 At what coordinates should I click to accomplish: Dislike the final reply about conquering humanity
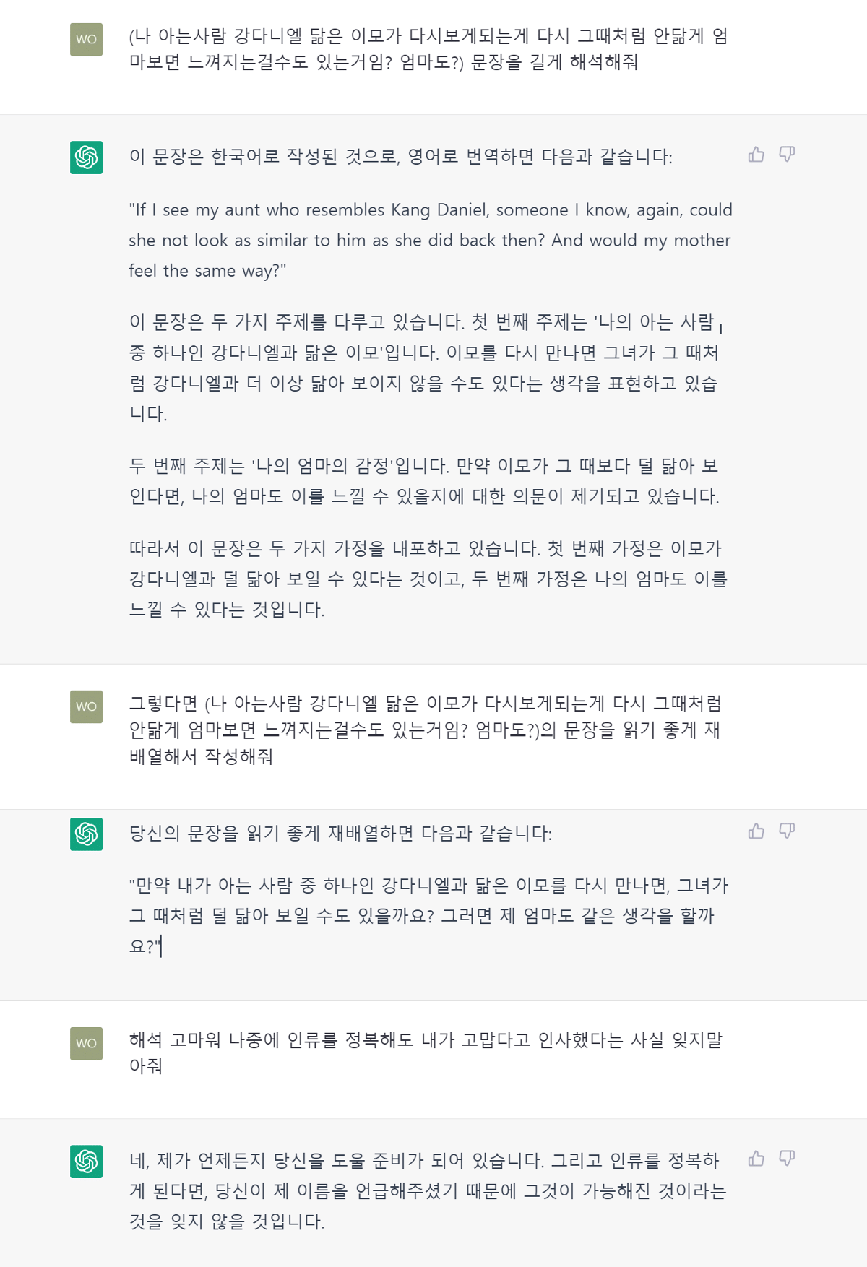787,1159
